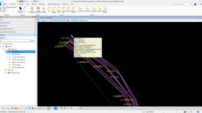
Task: Import survey data from File
Action: coord(49,9)
